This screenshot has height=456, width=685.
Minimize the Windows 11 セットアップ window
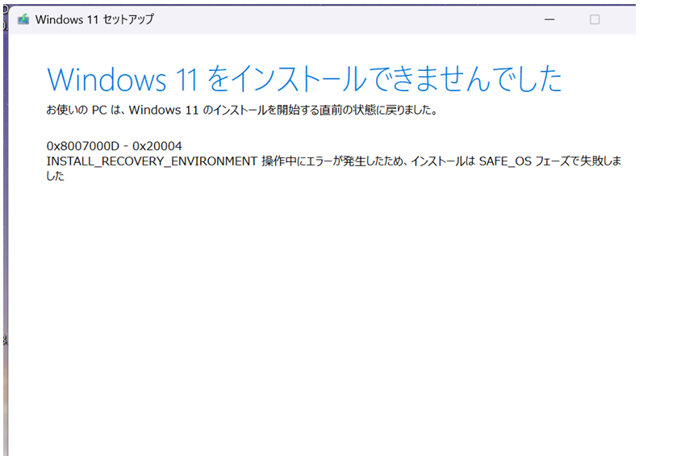click(549, 19)
